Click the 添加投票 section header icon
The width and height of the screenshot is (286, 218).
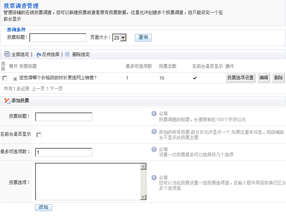7,101
